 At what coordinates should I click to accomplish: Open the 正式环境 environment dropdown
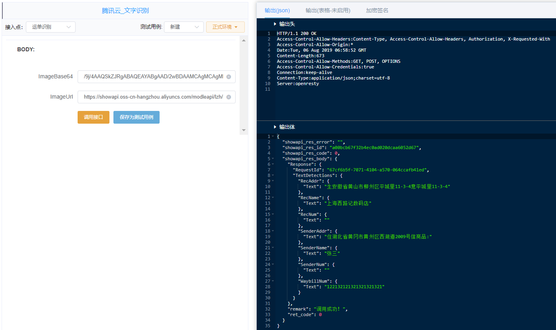pos(225,27)
